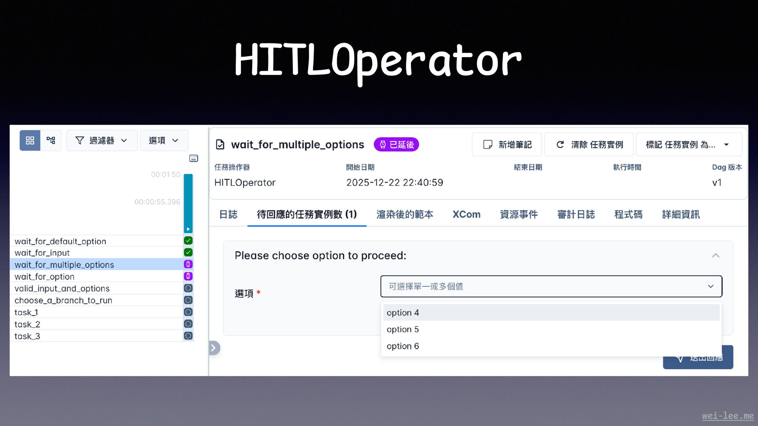758x426 pixels.
Task: Collapse the 'Please choose option' section
Action: (715, 256)
